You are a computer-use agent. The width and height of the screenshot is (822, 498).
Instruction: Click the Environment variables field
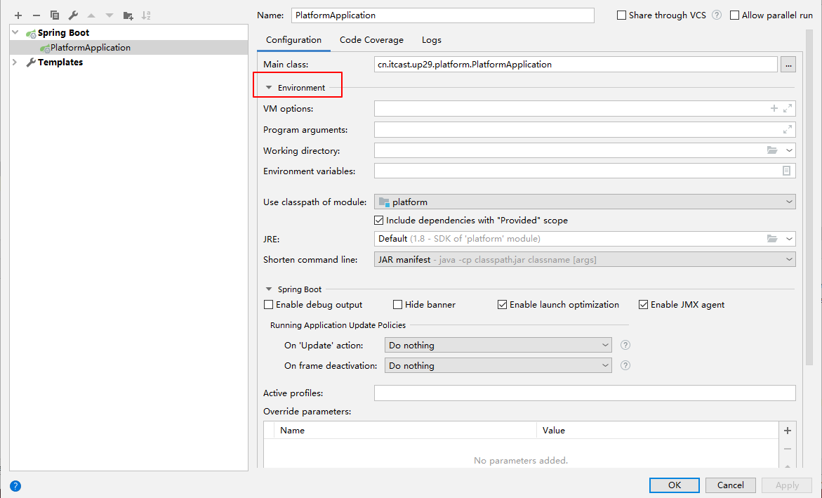pyautogui.click(x=585, y=171)
